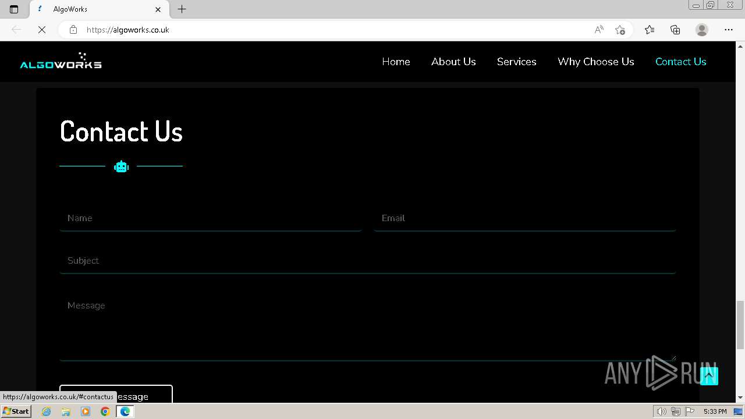The width and height of the screenshot is (745, 419).
Task: Click the scrollbar up arrow
Action: pos(740,46)
